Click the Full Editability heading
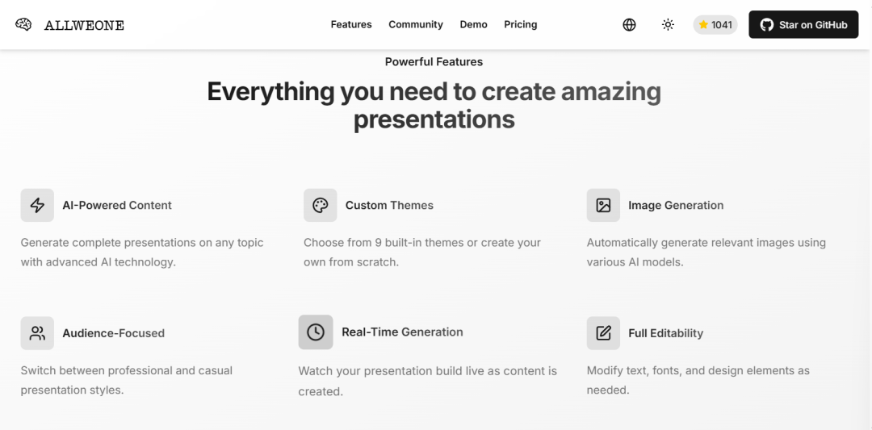The image size is (872, 430). tap(665, 332)
